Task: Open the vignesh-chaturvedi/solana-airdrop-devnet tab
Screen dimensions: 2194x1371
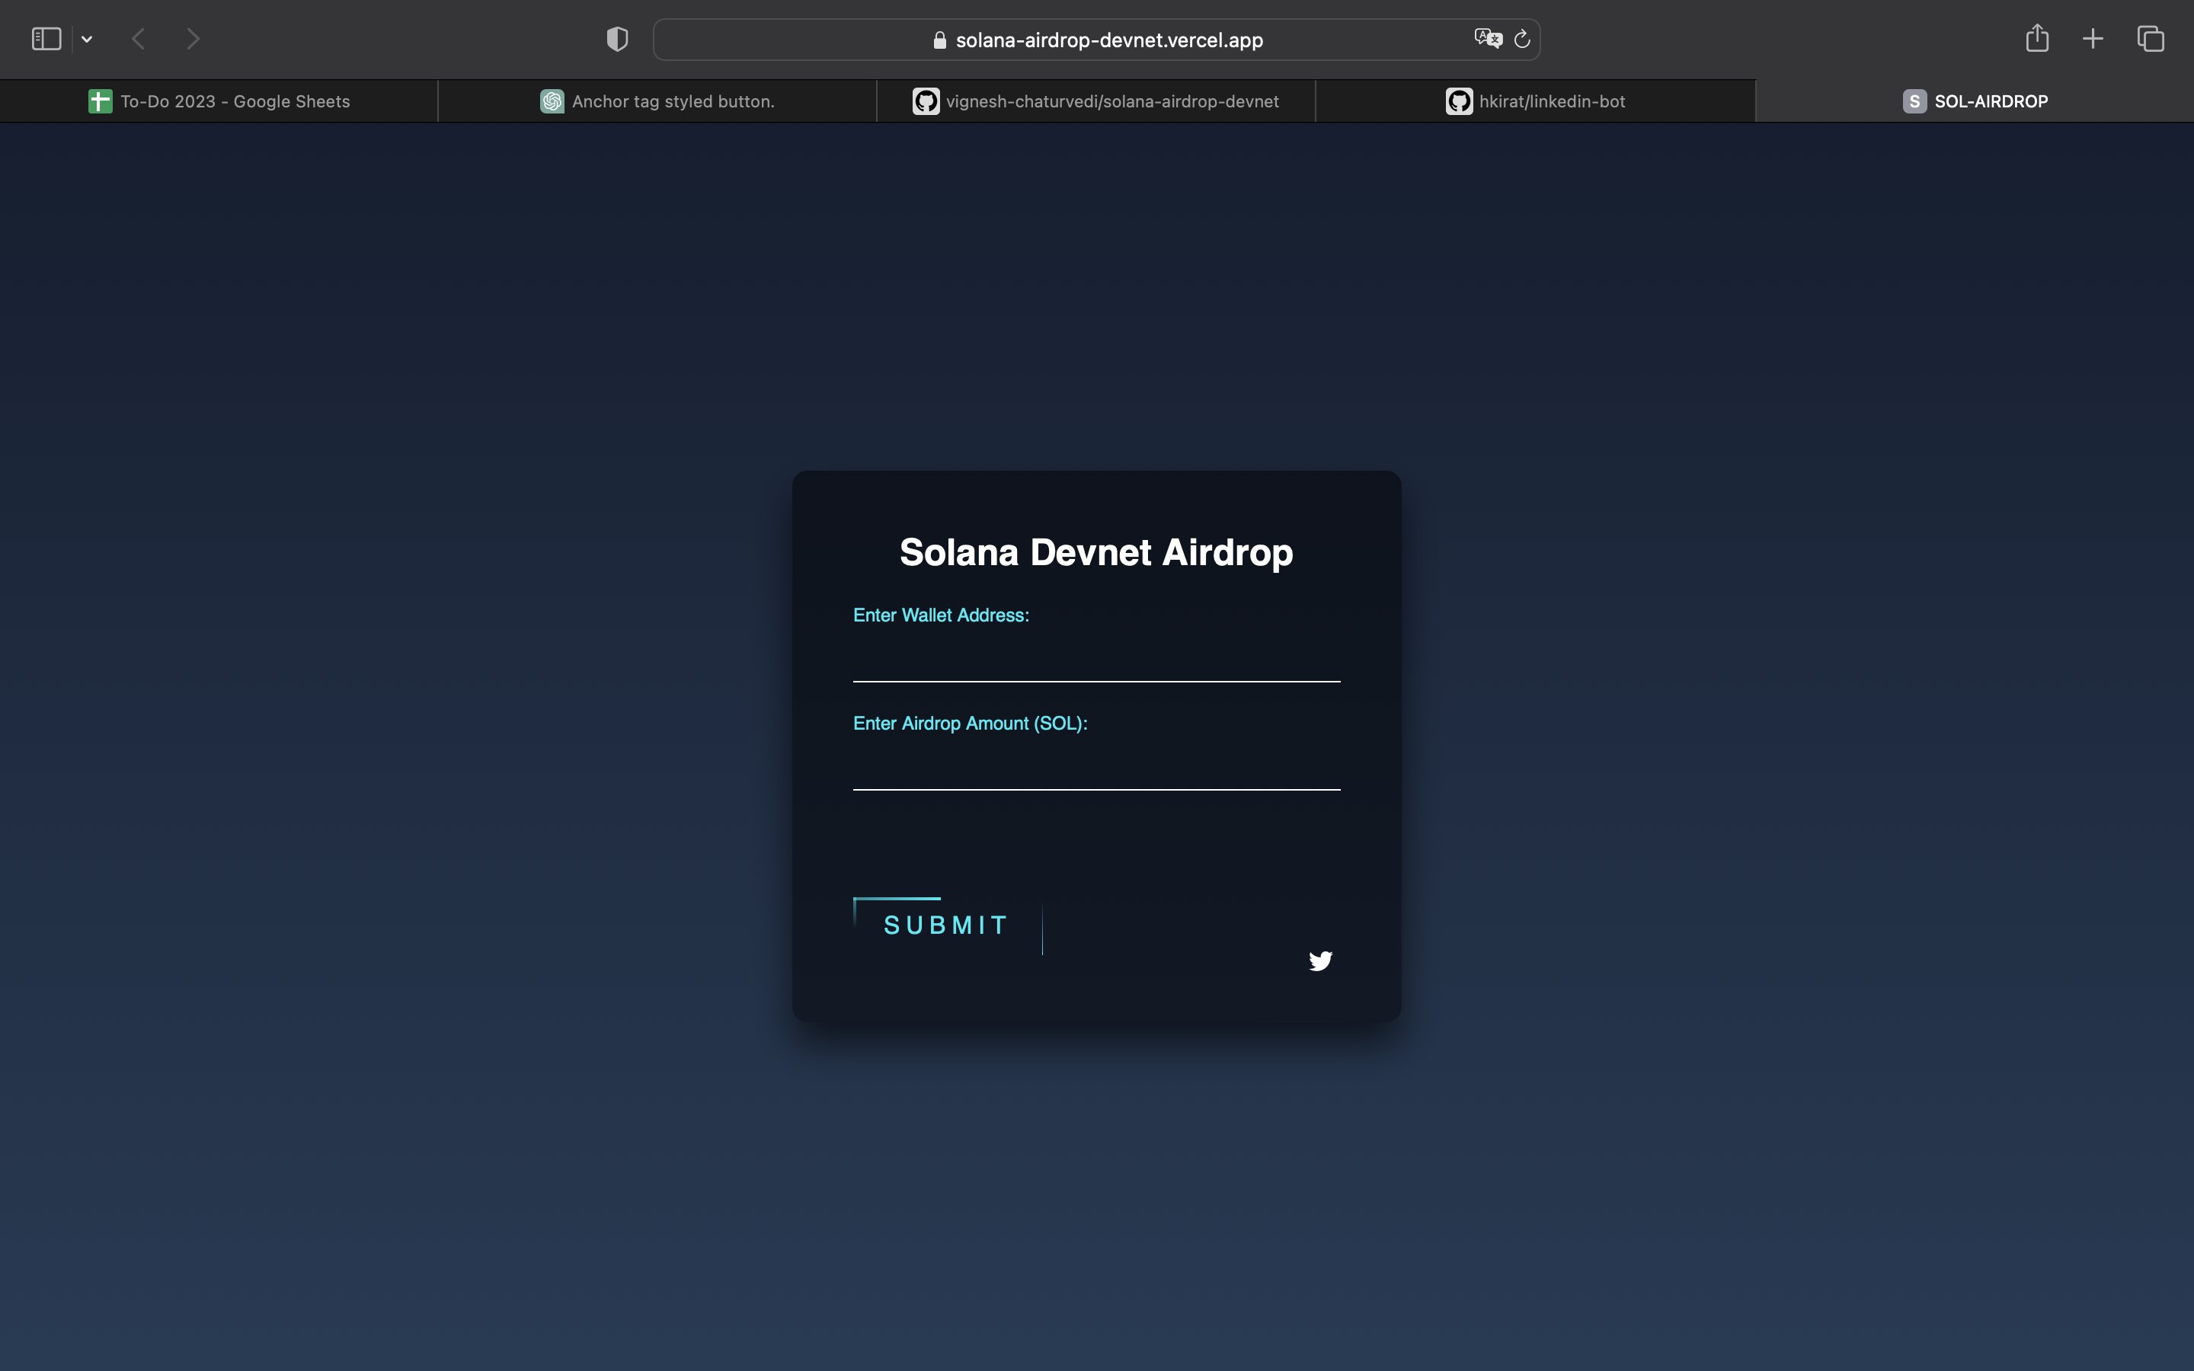Action: [1097, 101]
